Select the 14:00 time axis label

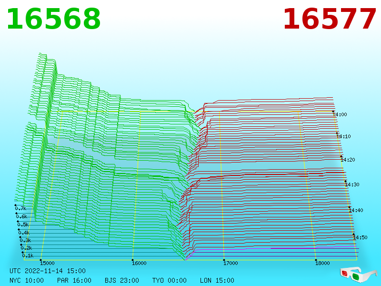point(340,114)
